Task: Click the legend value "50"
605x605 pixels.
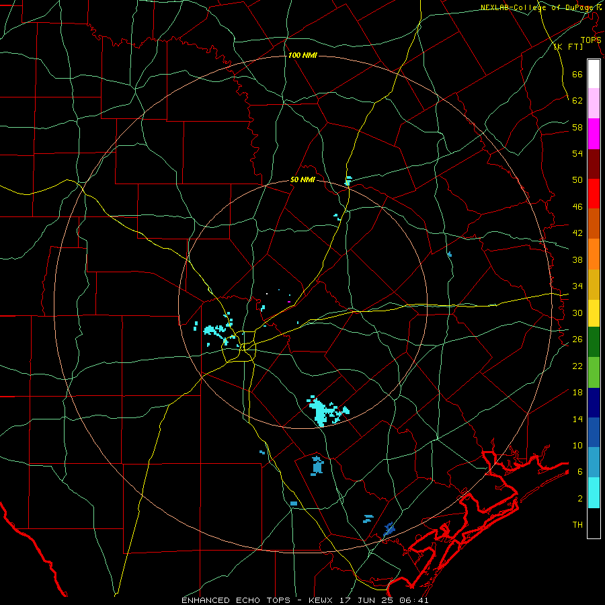Action: [577, 180]
